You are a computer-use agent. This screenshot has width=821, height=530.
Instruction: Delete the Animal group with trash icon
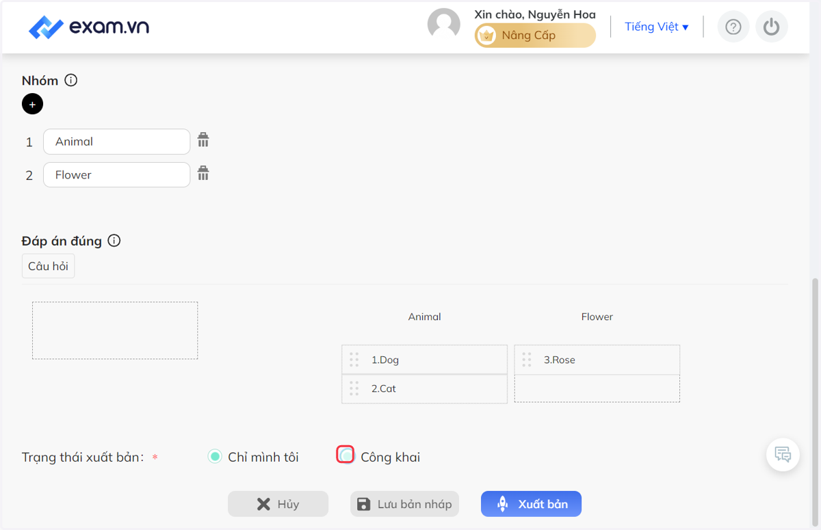click(x=203, y=140)
